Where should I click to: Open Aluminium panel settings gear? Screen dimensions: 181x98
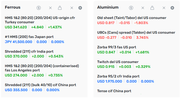[x=172, y=8]
